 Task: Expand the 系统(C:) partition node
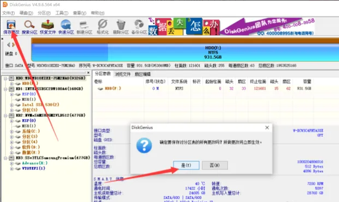pyautogui.click(x=12, y=131)
